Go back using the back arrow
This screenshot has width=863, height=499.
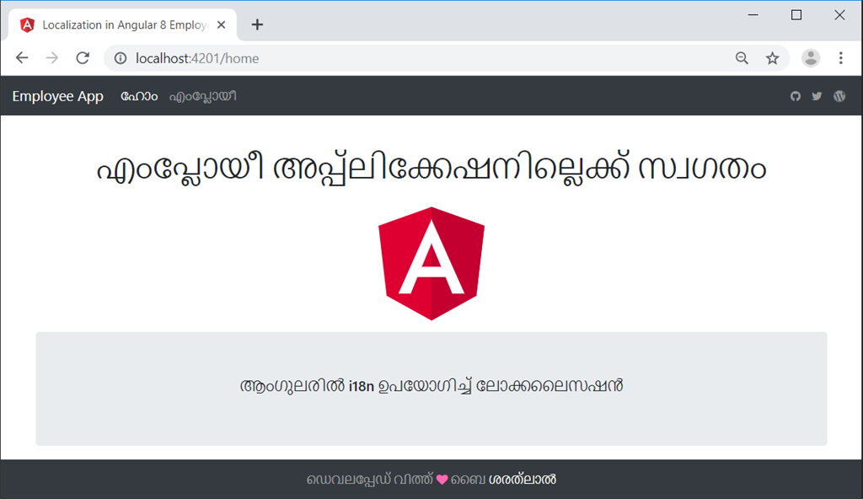coord(22,58)
